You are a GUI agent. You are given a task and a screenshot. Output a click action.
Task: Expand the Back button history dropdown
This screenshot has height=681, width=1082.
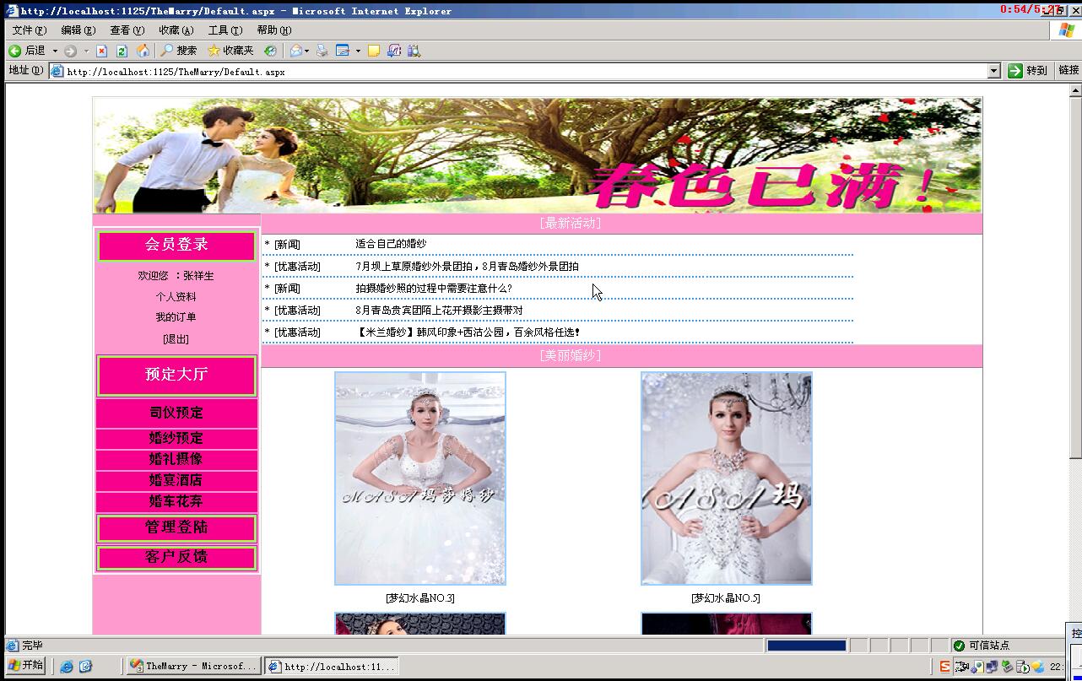click(55, 51)
